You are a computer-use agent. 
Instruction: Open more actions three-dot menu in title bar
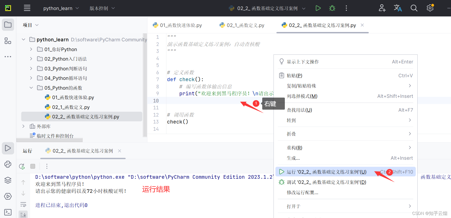[346, 8]
